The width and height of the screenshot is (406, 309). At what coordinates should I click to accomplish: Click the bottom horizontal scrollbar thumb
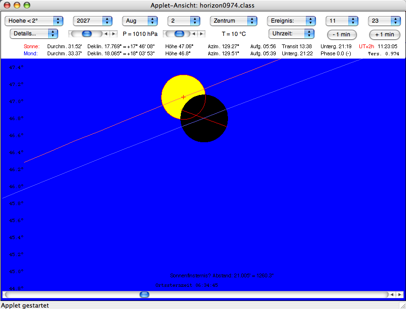click(x=144, y=294)
